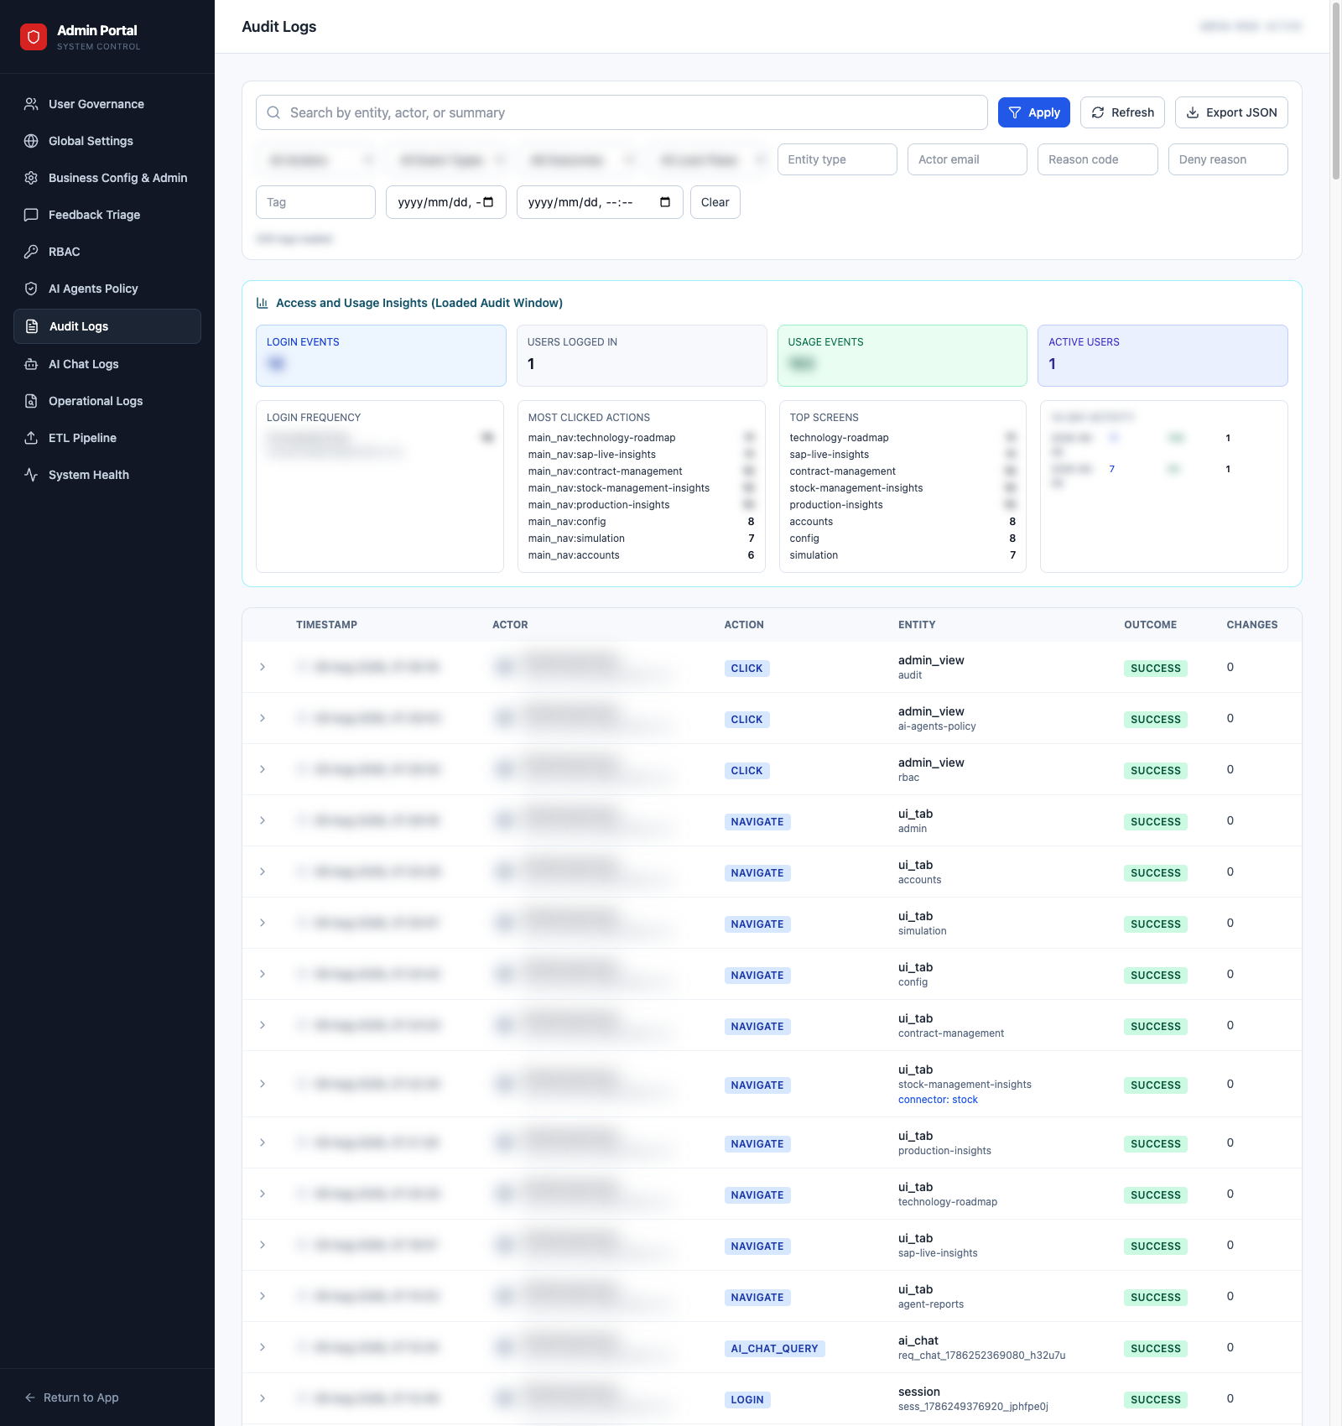Click 'req_chat_1786252369080_h32u7u' entity text
Screen dimensions: 1342x1426
[981, 1356]
